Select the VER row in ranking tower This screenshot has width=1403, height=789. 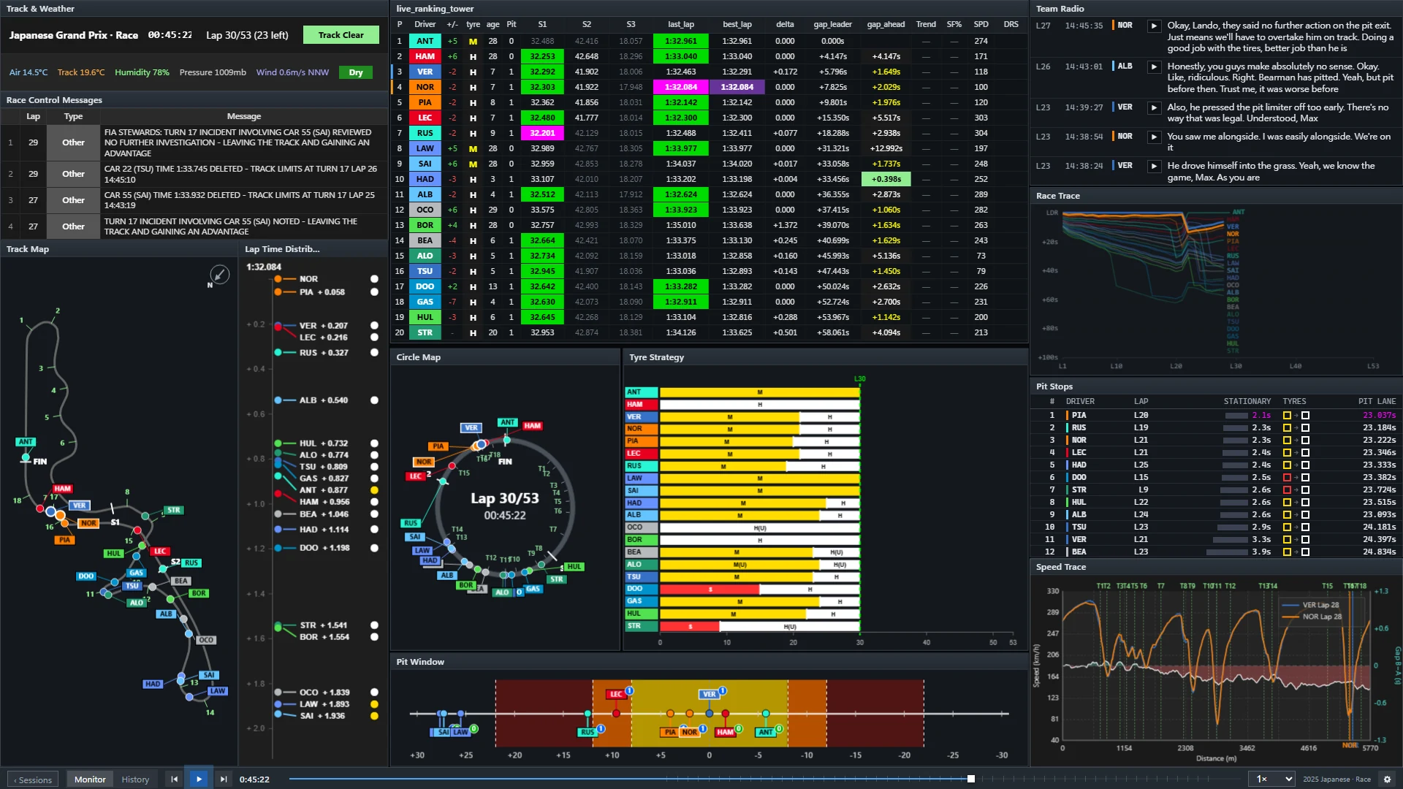click(709, 72)
